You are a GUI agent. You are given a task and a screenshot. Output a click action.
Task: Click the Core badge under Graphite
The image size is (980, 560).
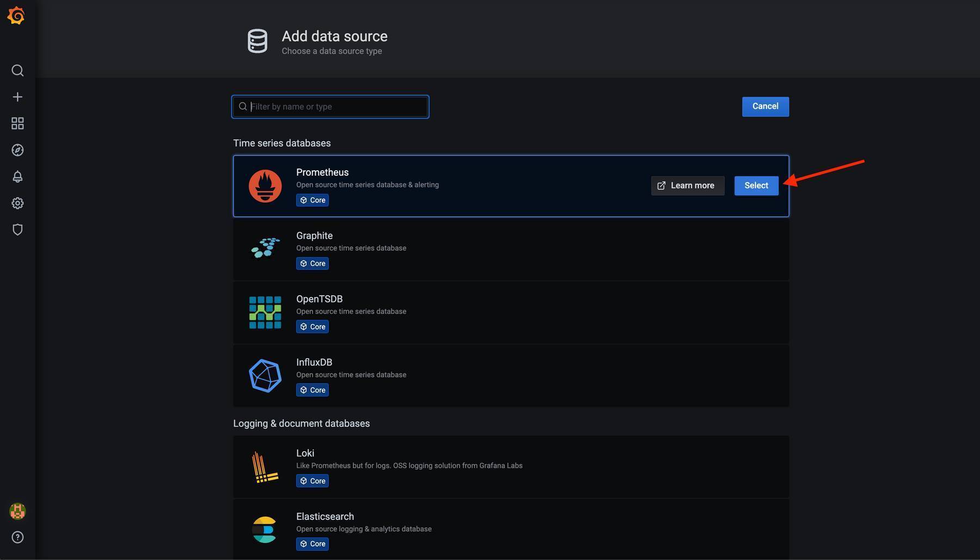[313, 264]
